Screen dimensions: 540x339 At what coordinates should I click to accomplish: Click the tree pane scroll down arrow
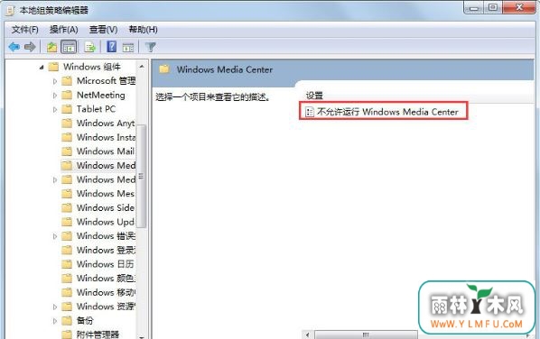tap(142, 336)
